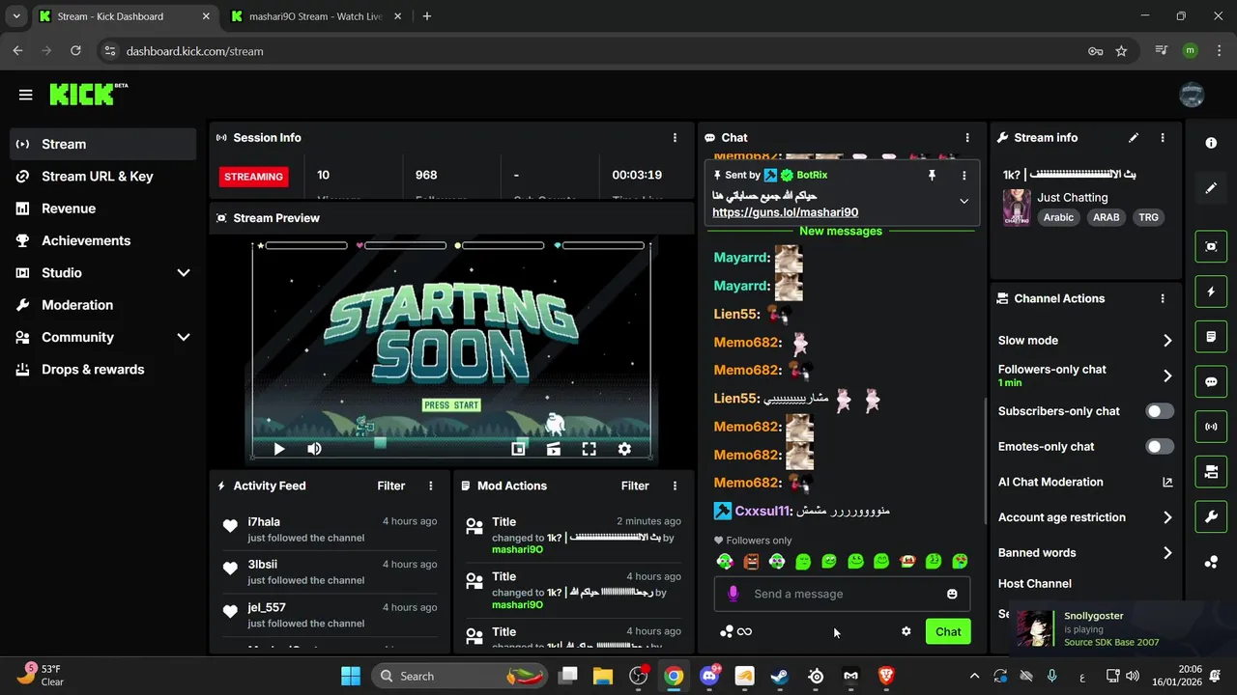Play the stream preview video
The height and width of the screenshot is (695, 1237).
279,449
